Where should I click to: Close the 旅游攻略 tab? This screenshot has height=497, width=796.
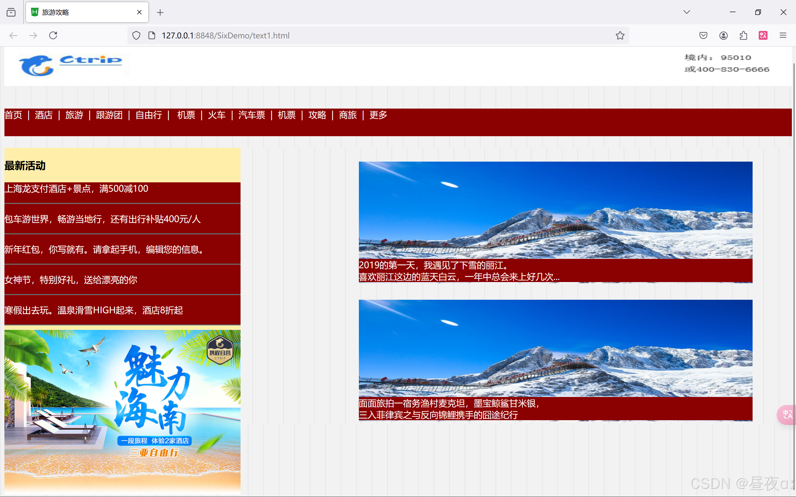click(x=139, y=12)
